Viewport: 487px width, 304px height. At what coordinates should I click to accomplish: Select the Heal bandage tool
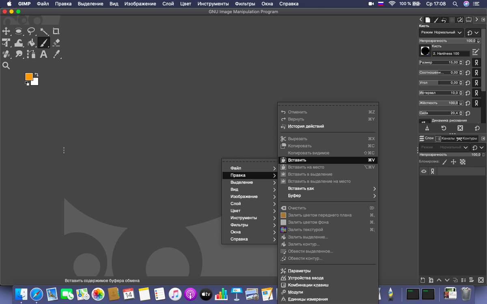[x=6, y=54]
